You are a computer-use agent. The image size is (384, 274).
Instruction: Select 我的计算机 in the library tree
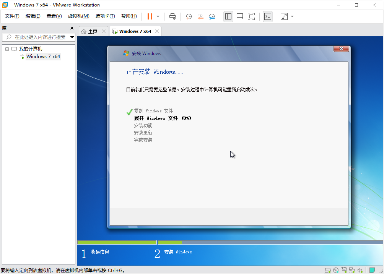[x=30, y=49]
